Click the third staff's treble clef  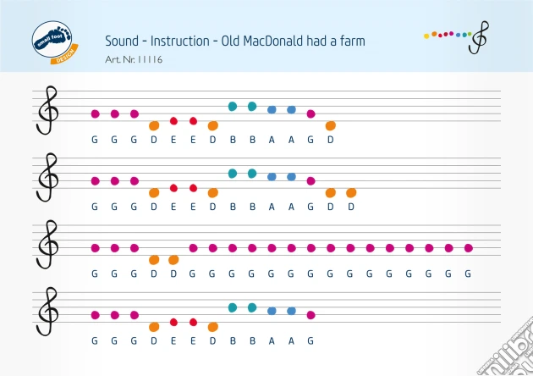coord(47,245)
